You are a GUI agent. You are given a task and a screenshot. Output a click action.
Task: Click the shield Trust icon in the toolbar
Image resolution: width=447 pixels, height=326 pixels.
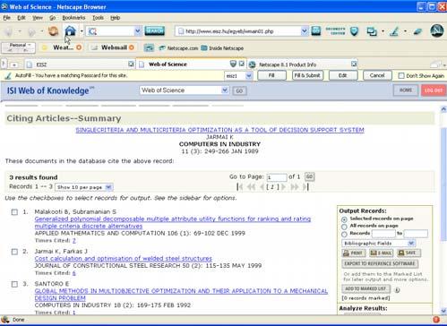click(x=354, y=31)
